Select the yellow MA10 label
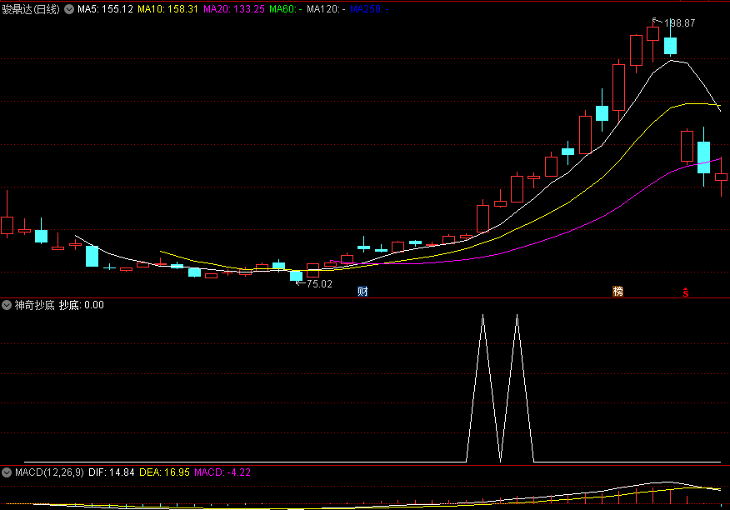730x510 pixels. pyautogui.click(x=168, y=9)
